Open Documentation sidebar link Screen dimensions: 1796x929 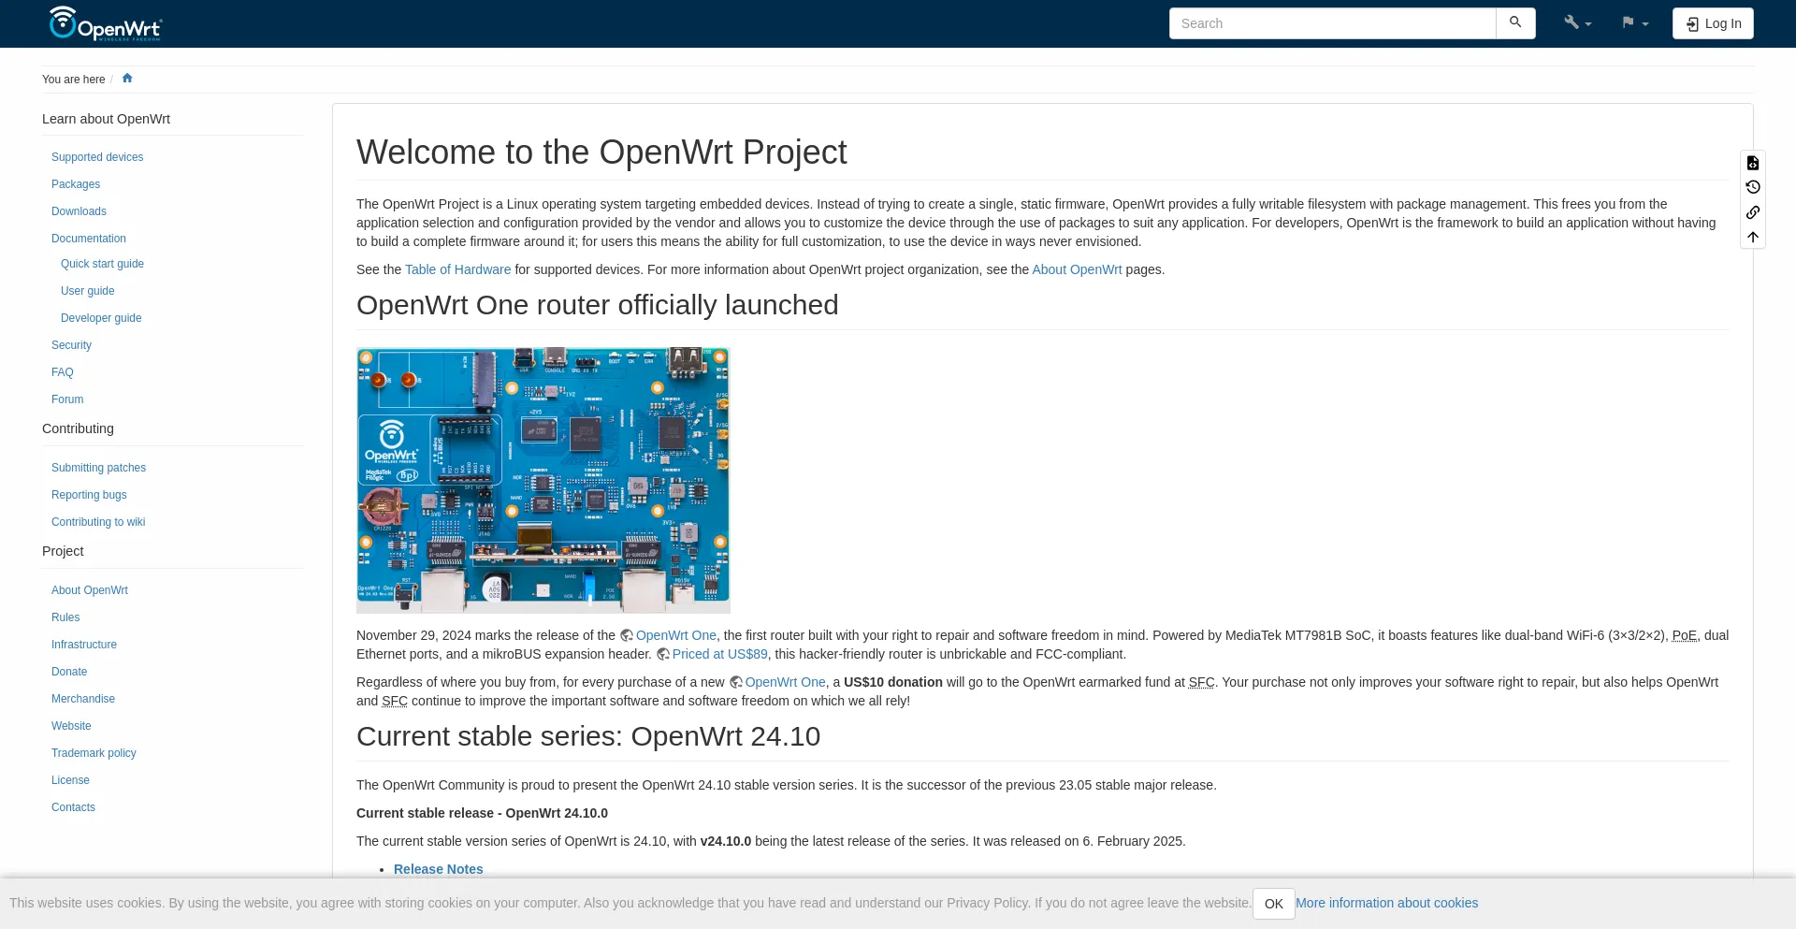[x=89, y=239]
